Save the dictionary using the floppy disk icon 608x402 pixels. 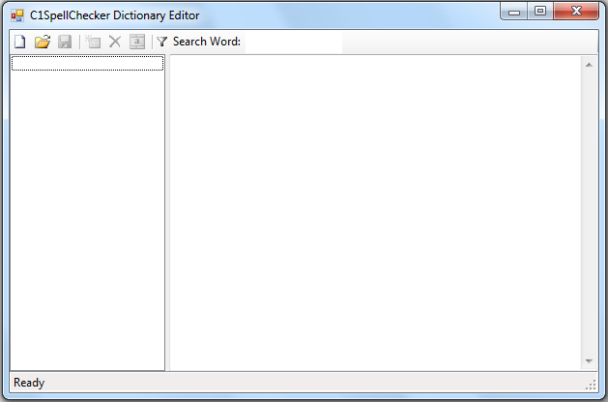[x=65, y=43]
